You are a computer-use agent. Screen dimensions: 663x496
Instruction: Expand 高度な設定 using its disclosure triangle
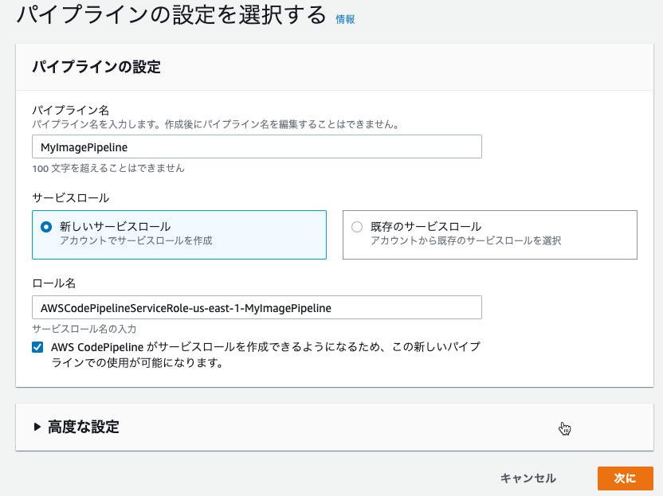37,427
